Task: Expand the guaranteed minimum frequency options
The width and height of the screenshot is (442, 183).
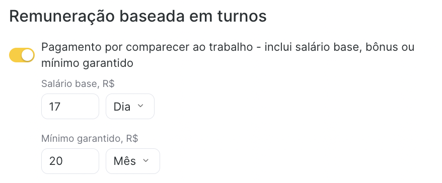Action: [x=133, y=161]
